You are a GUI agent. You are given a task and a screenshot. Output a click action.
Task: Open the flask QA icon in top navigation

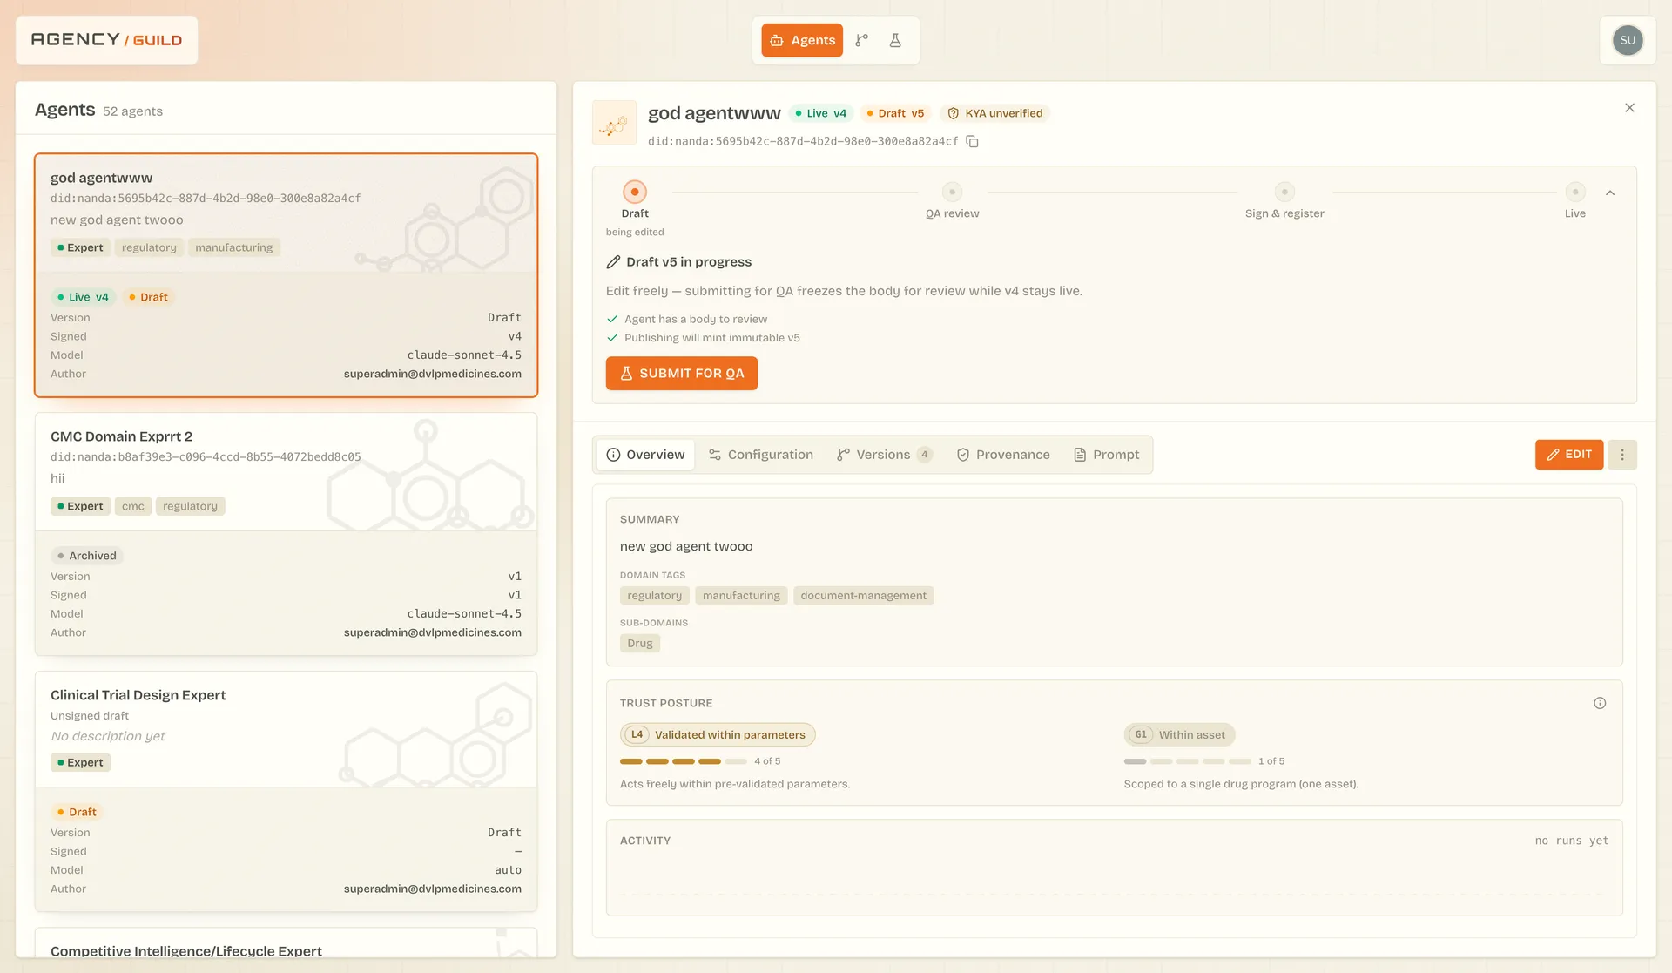(894, 40)
